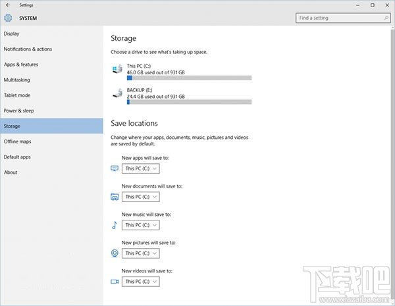Open the New documents save location dropdown
The width and height of the screenshot is (395, 306).
click(141, 197)
